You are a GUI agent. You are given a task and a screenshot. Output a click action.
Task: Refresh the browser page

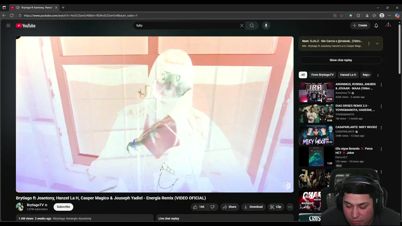[x=12, y=15]
